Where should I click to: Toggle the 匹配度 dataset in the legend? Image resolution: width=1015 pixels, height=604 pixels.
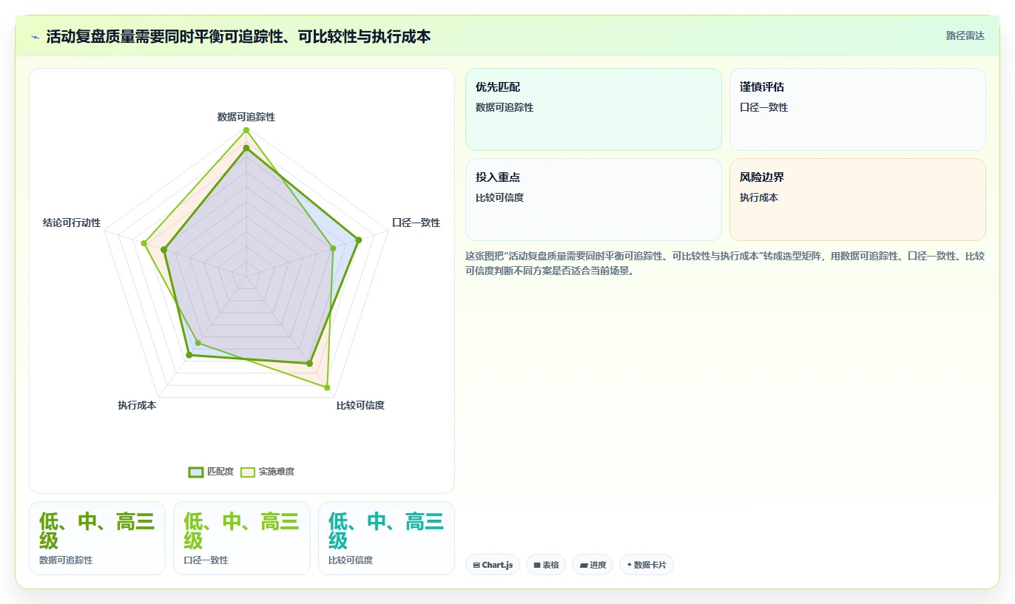pos(211,472)
